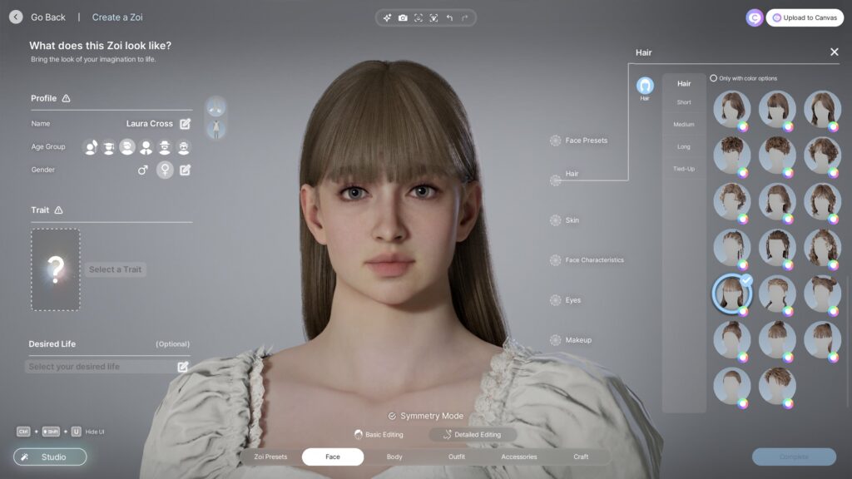
Task: Open the Makeup section
Action: coord(577,340)
